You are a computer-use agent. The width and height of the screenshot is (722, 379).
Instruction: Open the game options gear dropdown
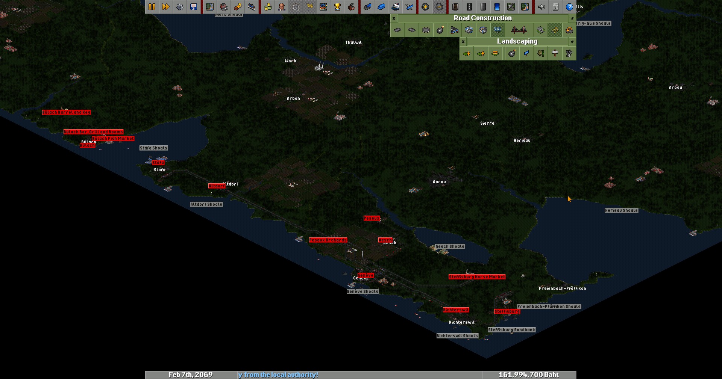coord(180,7)
